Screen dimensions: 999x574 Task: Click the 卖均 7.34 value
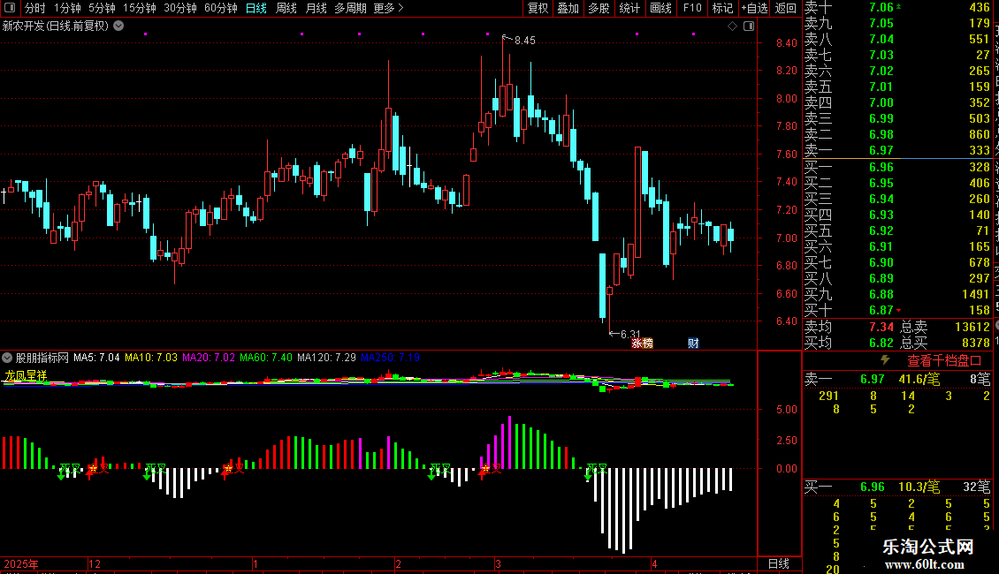point(881,327)
